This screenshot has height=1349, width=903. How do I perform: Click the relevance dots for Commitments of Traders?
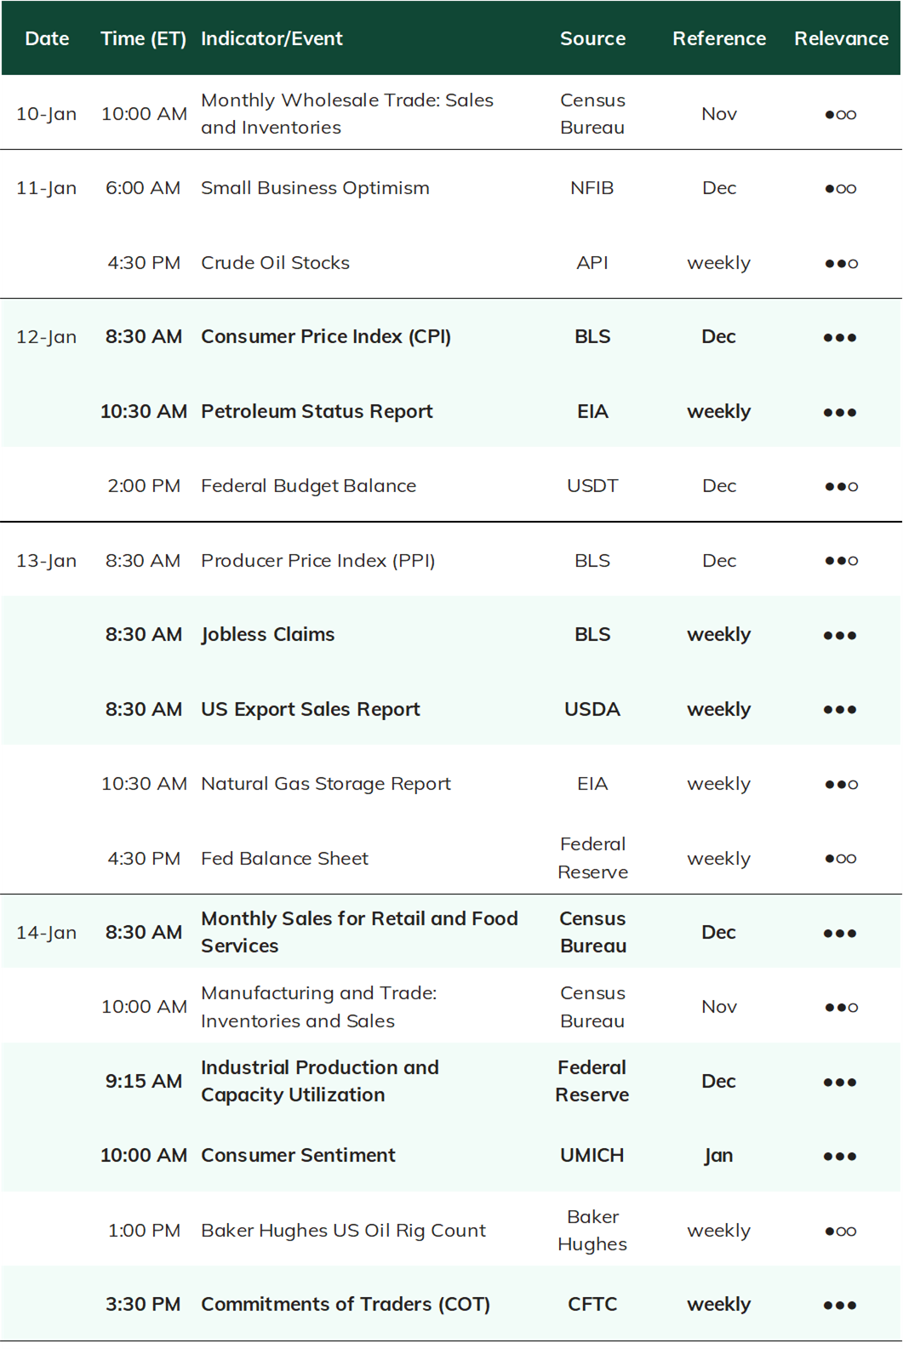(x=840, y=1306)
